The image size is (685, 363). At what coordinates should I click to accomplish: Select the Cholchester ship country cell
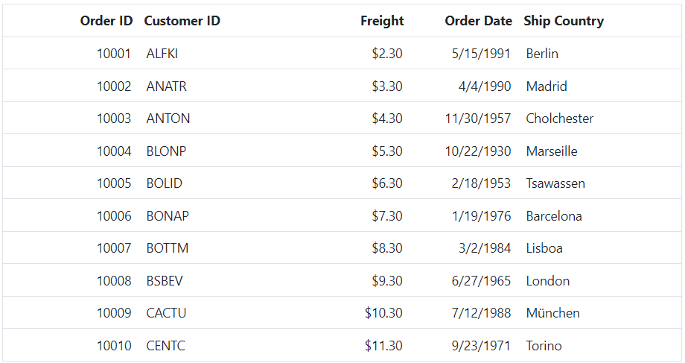559,119
